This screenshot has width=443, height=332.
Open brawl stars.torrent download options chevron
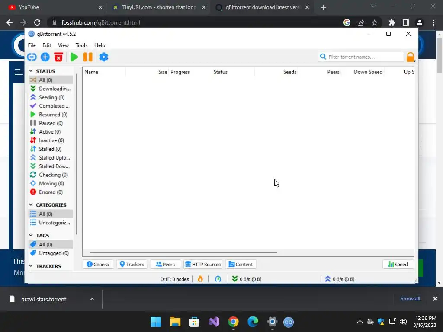coord(92,299)
